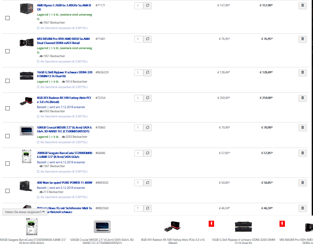Delete the be quiet! Pure Power item
Viewport: 313px width, 244px height.
coord(302,183)
